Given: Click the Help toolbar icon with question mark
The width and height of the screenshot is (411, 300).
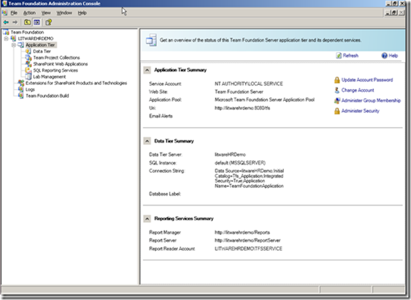Looking at the screenshot, I should (49, 22).
